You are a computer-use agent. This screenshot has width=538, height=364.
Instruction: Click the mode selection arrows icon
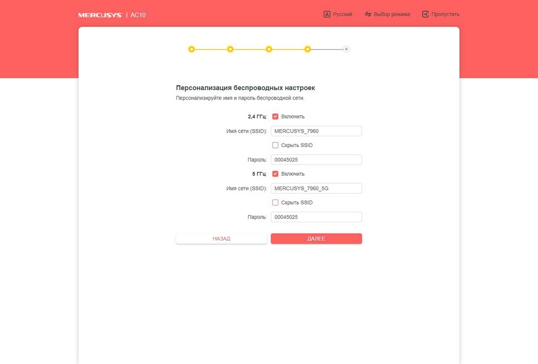pos(368,14)
